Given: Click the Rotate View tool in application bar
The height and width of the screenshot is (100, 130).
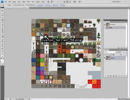Looking at the screenshot, I should point(70,2).
